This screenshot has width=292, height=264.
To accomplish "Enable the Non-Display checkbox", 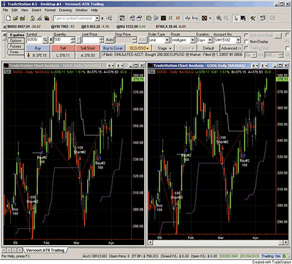I will pos(246,41).
